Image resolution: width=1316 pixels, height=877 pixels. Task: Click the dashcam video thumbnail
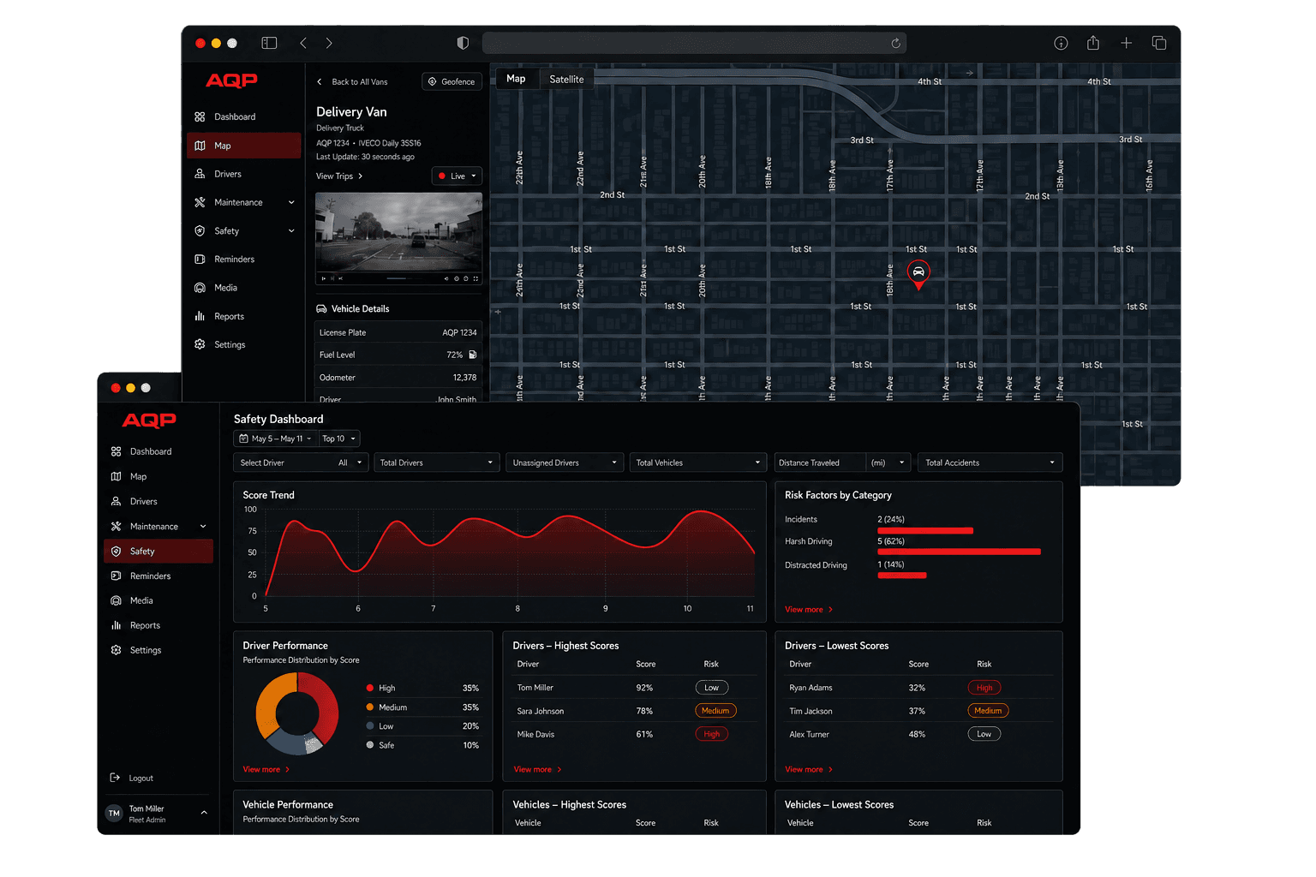(x=398, y=238)
